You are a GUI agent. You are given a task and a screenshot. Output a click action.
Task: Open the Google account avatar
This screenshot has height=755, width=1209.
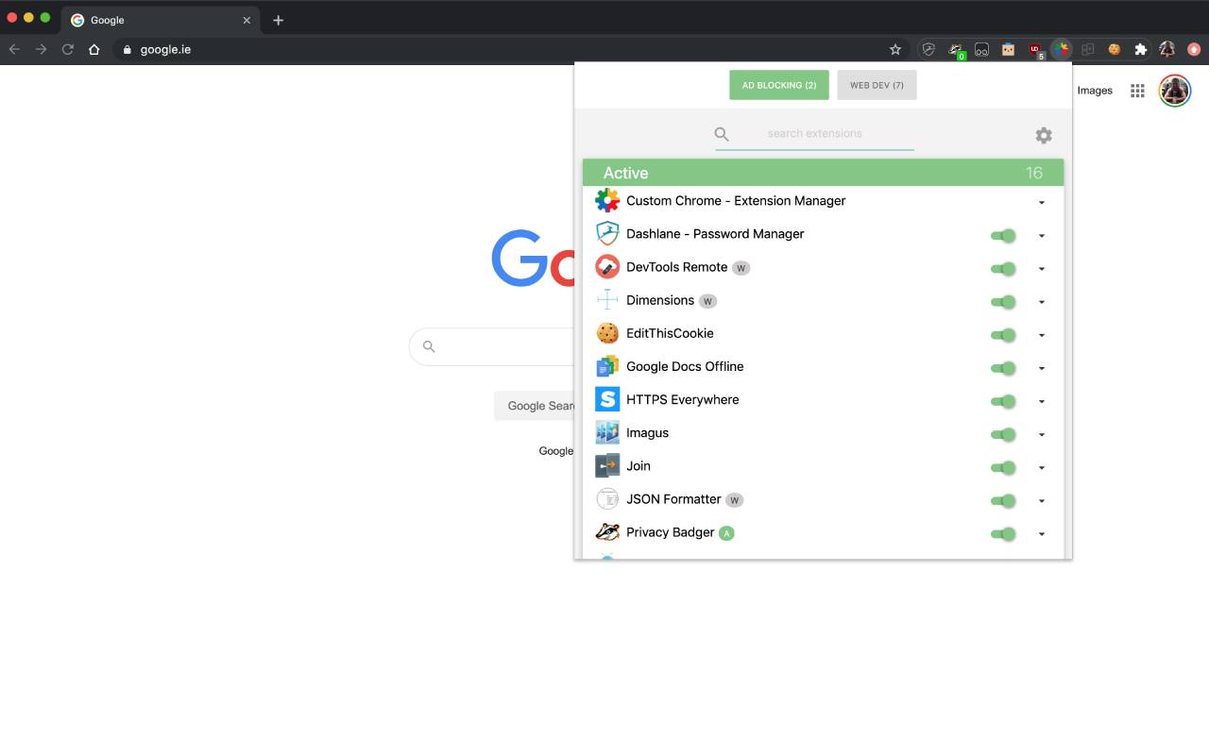(1175, 91)
